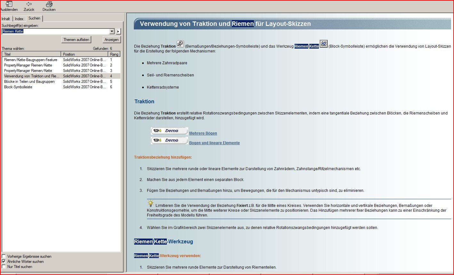Print the topic using Drucken

click(49, 6)
